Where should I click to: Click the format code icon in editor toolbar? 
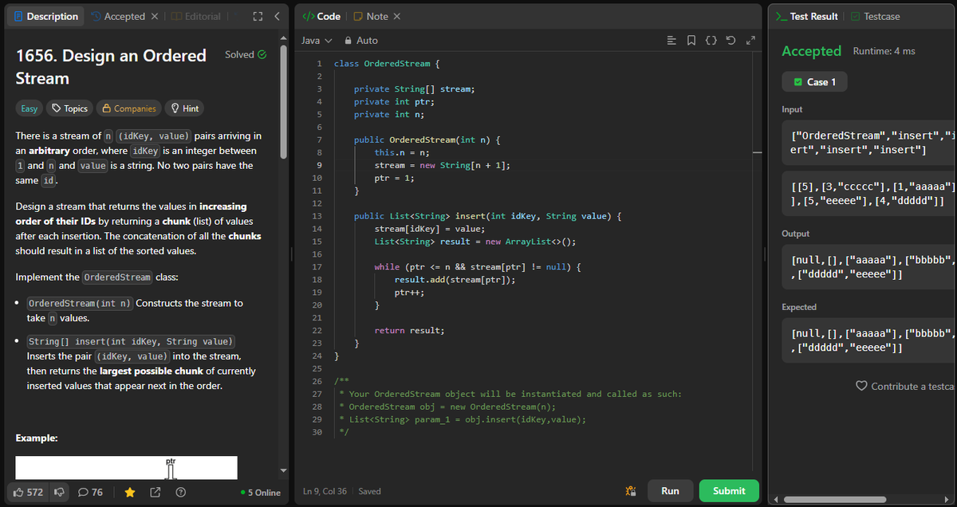point(671,40)
